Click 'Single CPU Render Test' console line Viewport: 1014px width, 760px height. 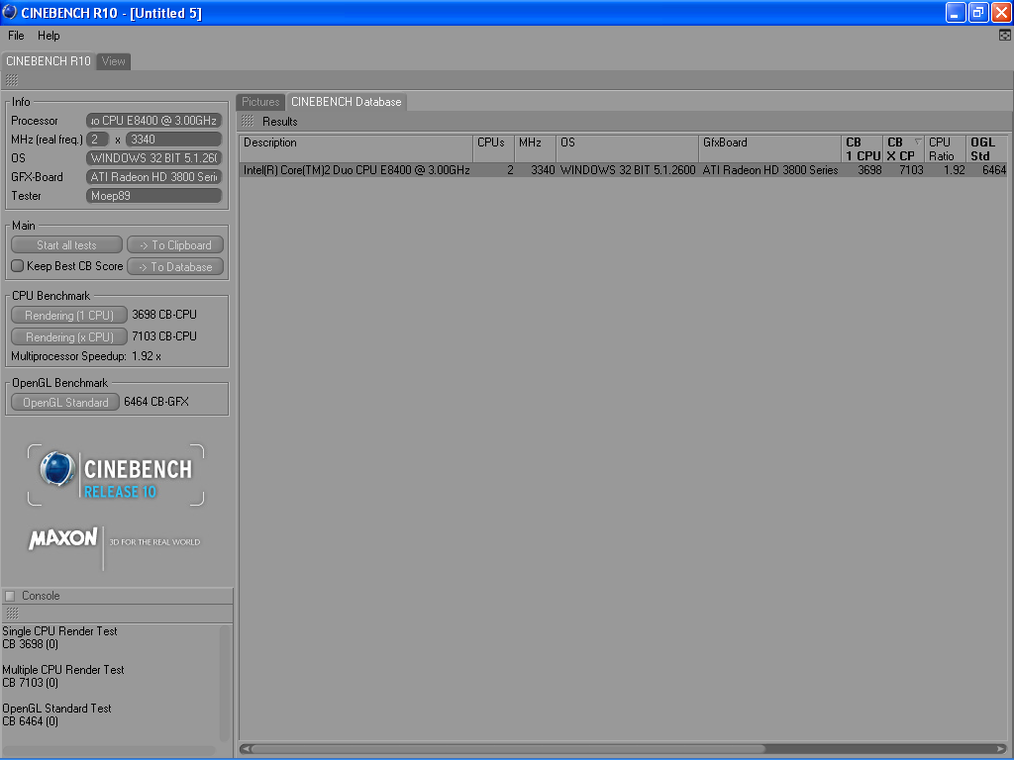[60, 631]
